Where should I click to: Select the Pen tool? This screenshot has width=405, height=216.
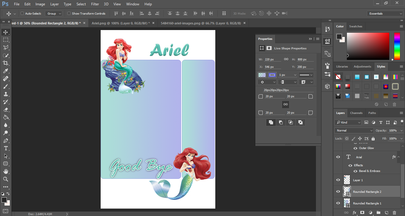coord(6,140)
